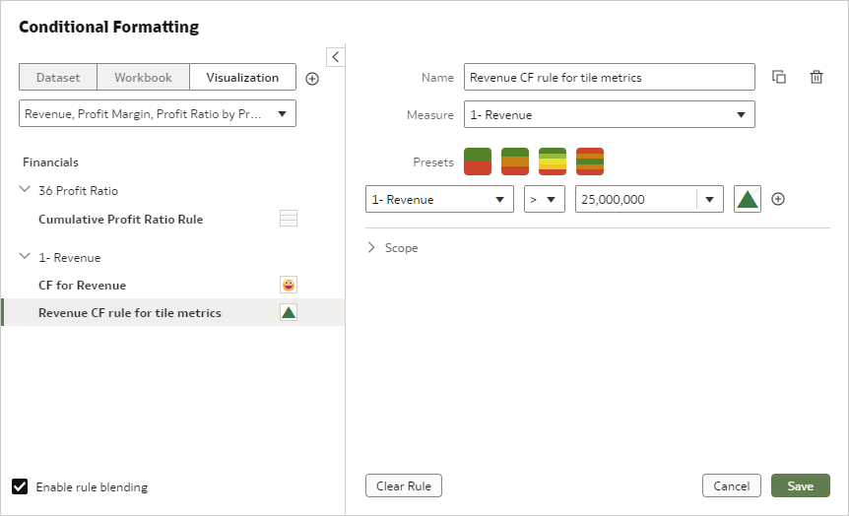Collapse the left panel with arrow icon
The width and height of the screenshot is (849, 516).
click(335, 57)
